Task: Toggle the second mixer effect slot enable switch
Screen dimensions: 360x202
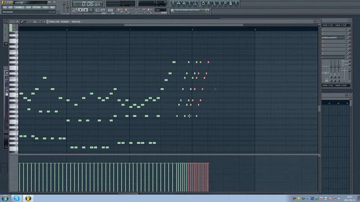Action: (x=346, y=34)
